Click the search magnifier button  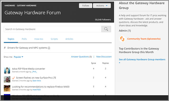106,29
